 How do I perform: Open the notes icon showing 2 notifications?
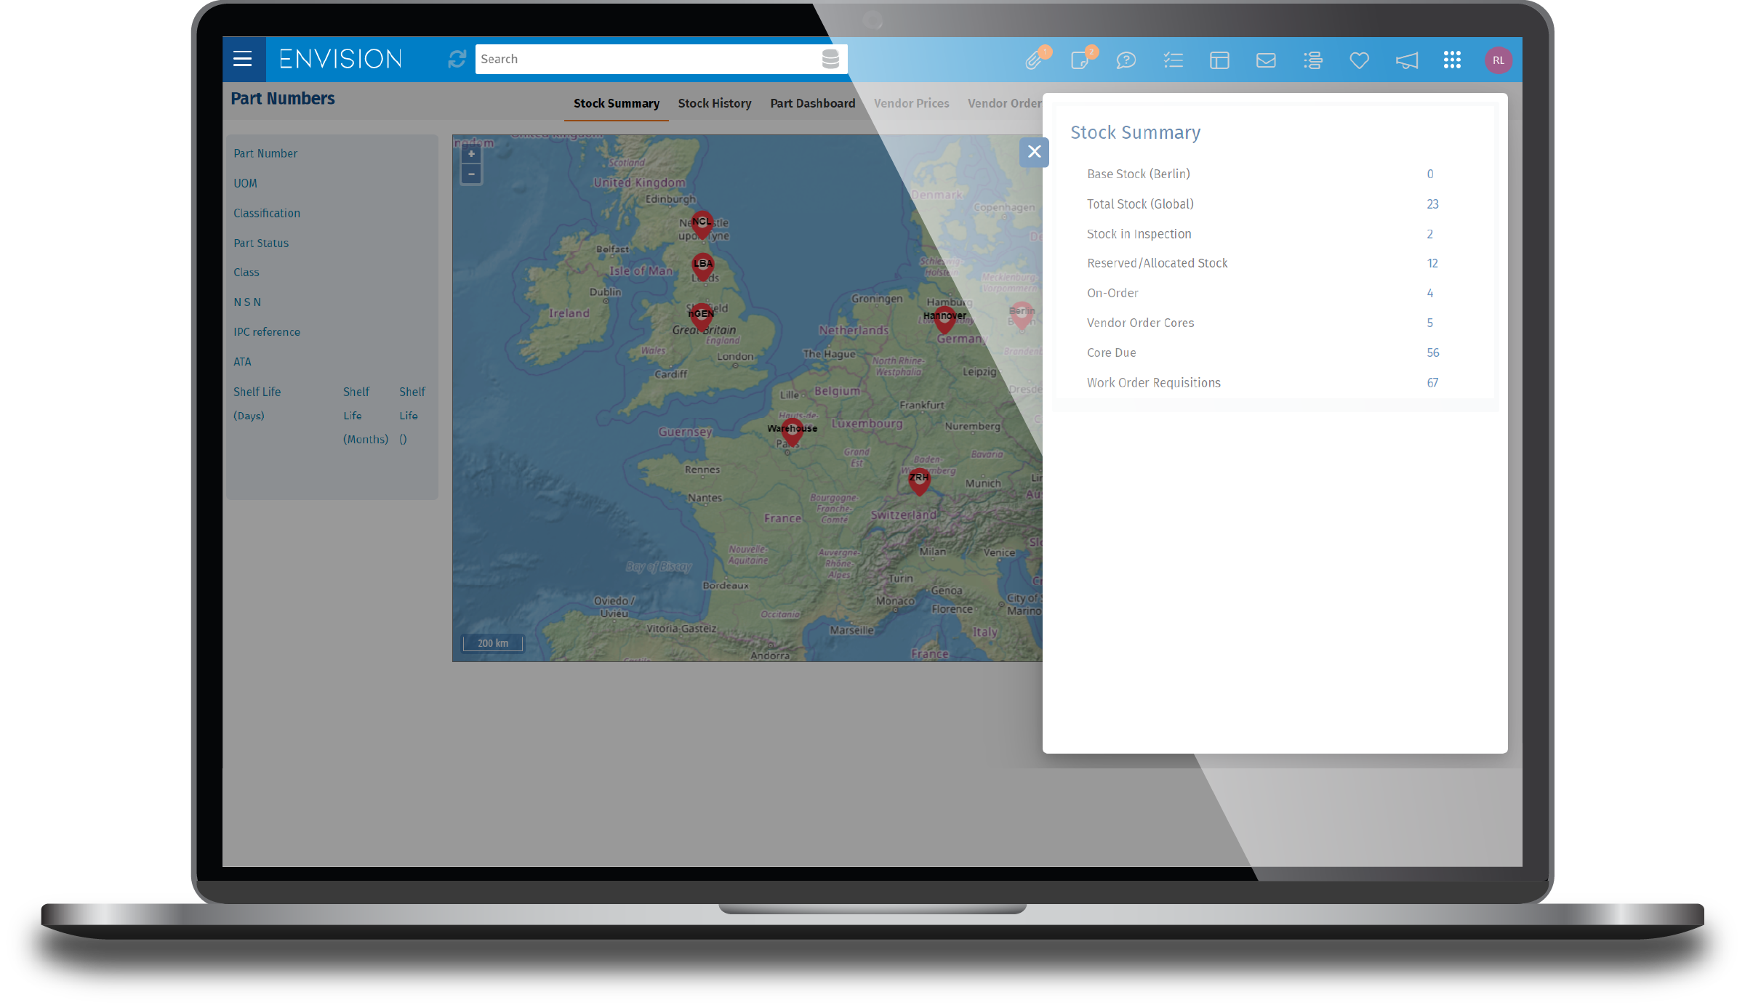click(1080, 60)
